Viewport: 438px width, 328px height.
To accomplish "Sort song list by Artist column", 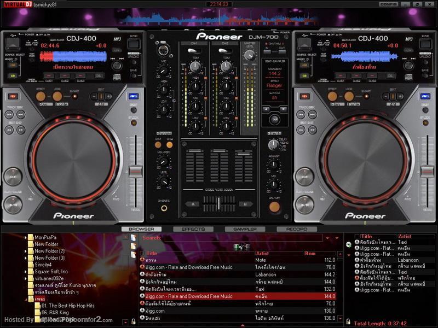I will tap(279, 253).
